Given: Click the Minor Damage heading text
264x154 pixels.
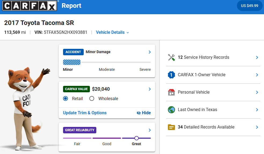Looking at the screenshot, I should tap(98, 52).
